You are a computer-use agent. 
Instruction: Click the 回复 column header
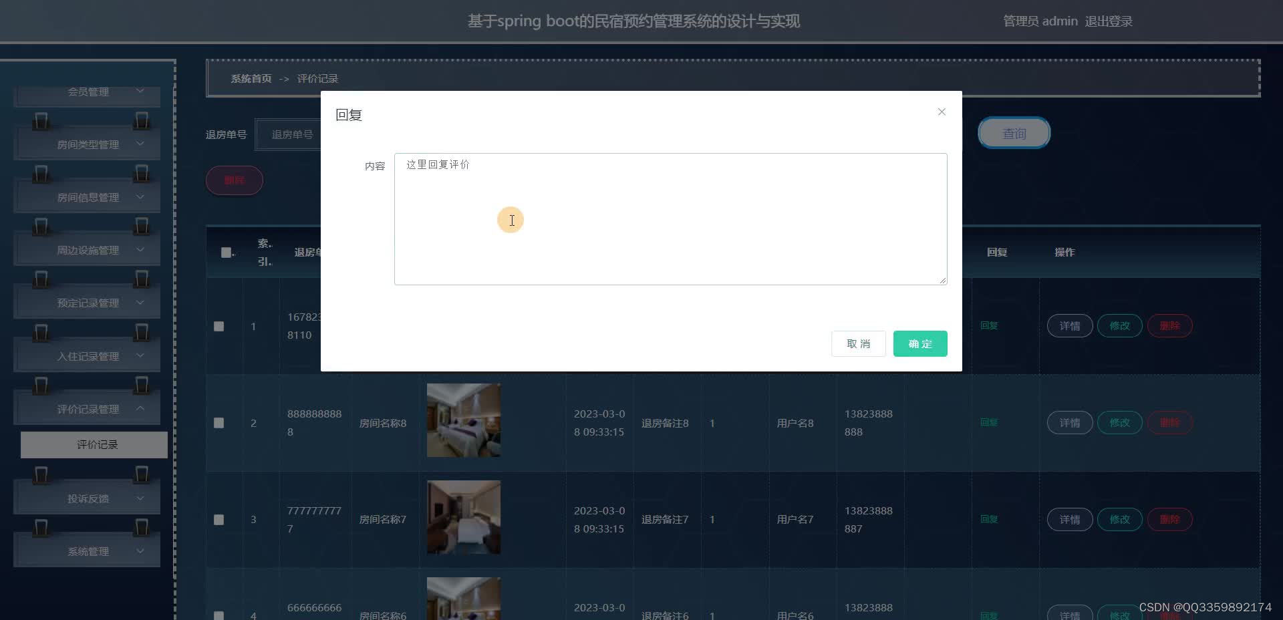point(997,253)
